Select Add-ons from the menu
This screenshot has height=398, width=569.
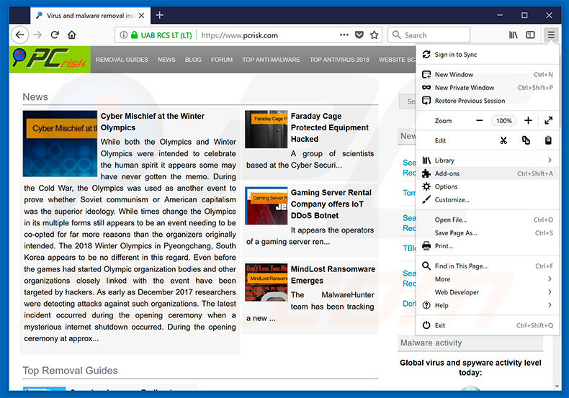point(447,173)
